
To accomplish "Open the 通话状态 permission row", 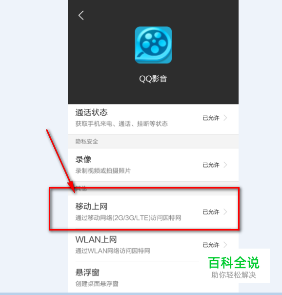I will coord(153,119).
